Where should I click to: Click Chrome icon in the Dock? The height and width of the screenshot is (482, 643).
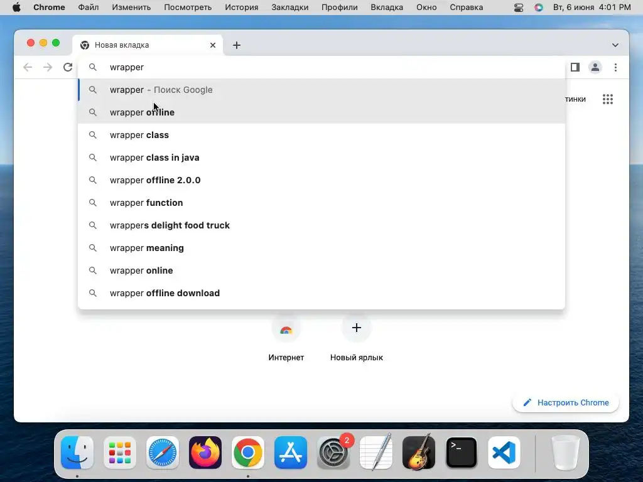(x=247, y=453)
